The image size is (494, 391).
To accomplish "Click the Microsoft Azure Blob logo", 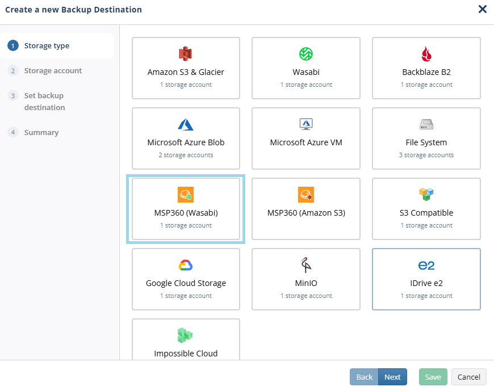I will point(186,124).
